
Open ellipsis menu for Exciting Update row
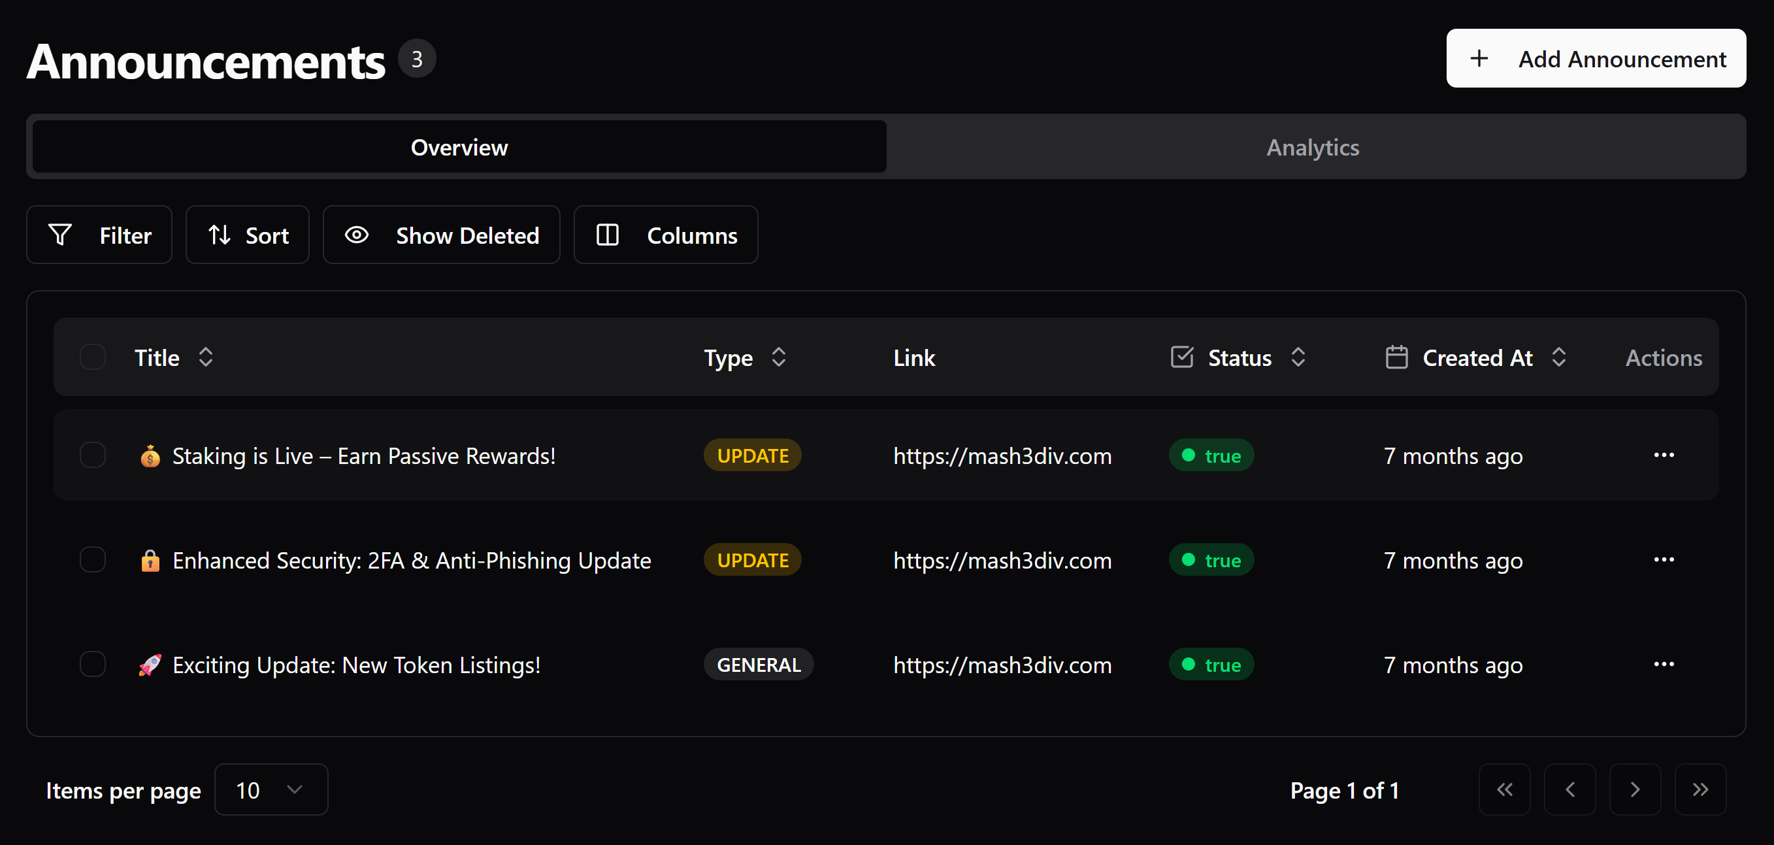coord(1663,665)
